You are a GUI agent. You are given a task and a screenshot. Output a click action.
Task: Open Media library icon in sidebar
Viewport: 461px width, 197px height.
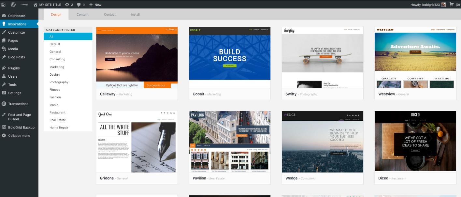click(4, 49)
